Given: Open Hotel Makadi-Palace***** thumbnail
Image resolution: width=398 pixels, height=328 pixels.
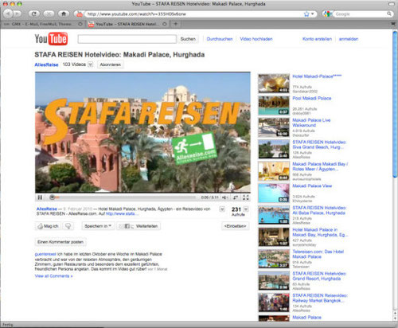Looking at the screenshot, I should coord(274,84).
